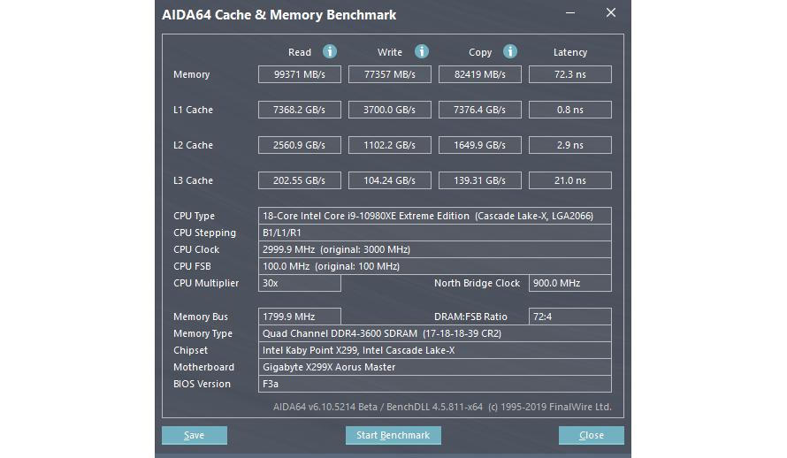Click the Latency column header
787x458 pixels.
(x=570, y=52)
